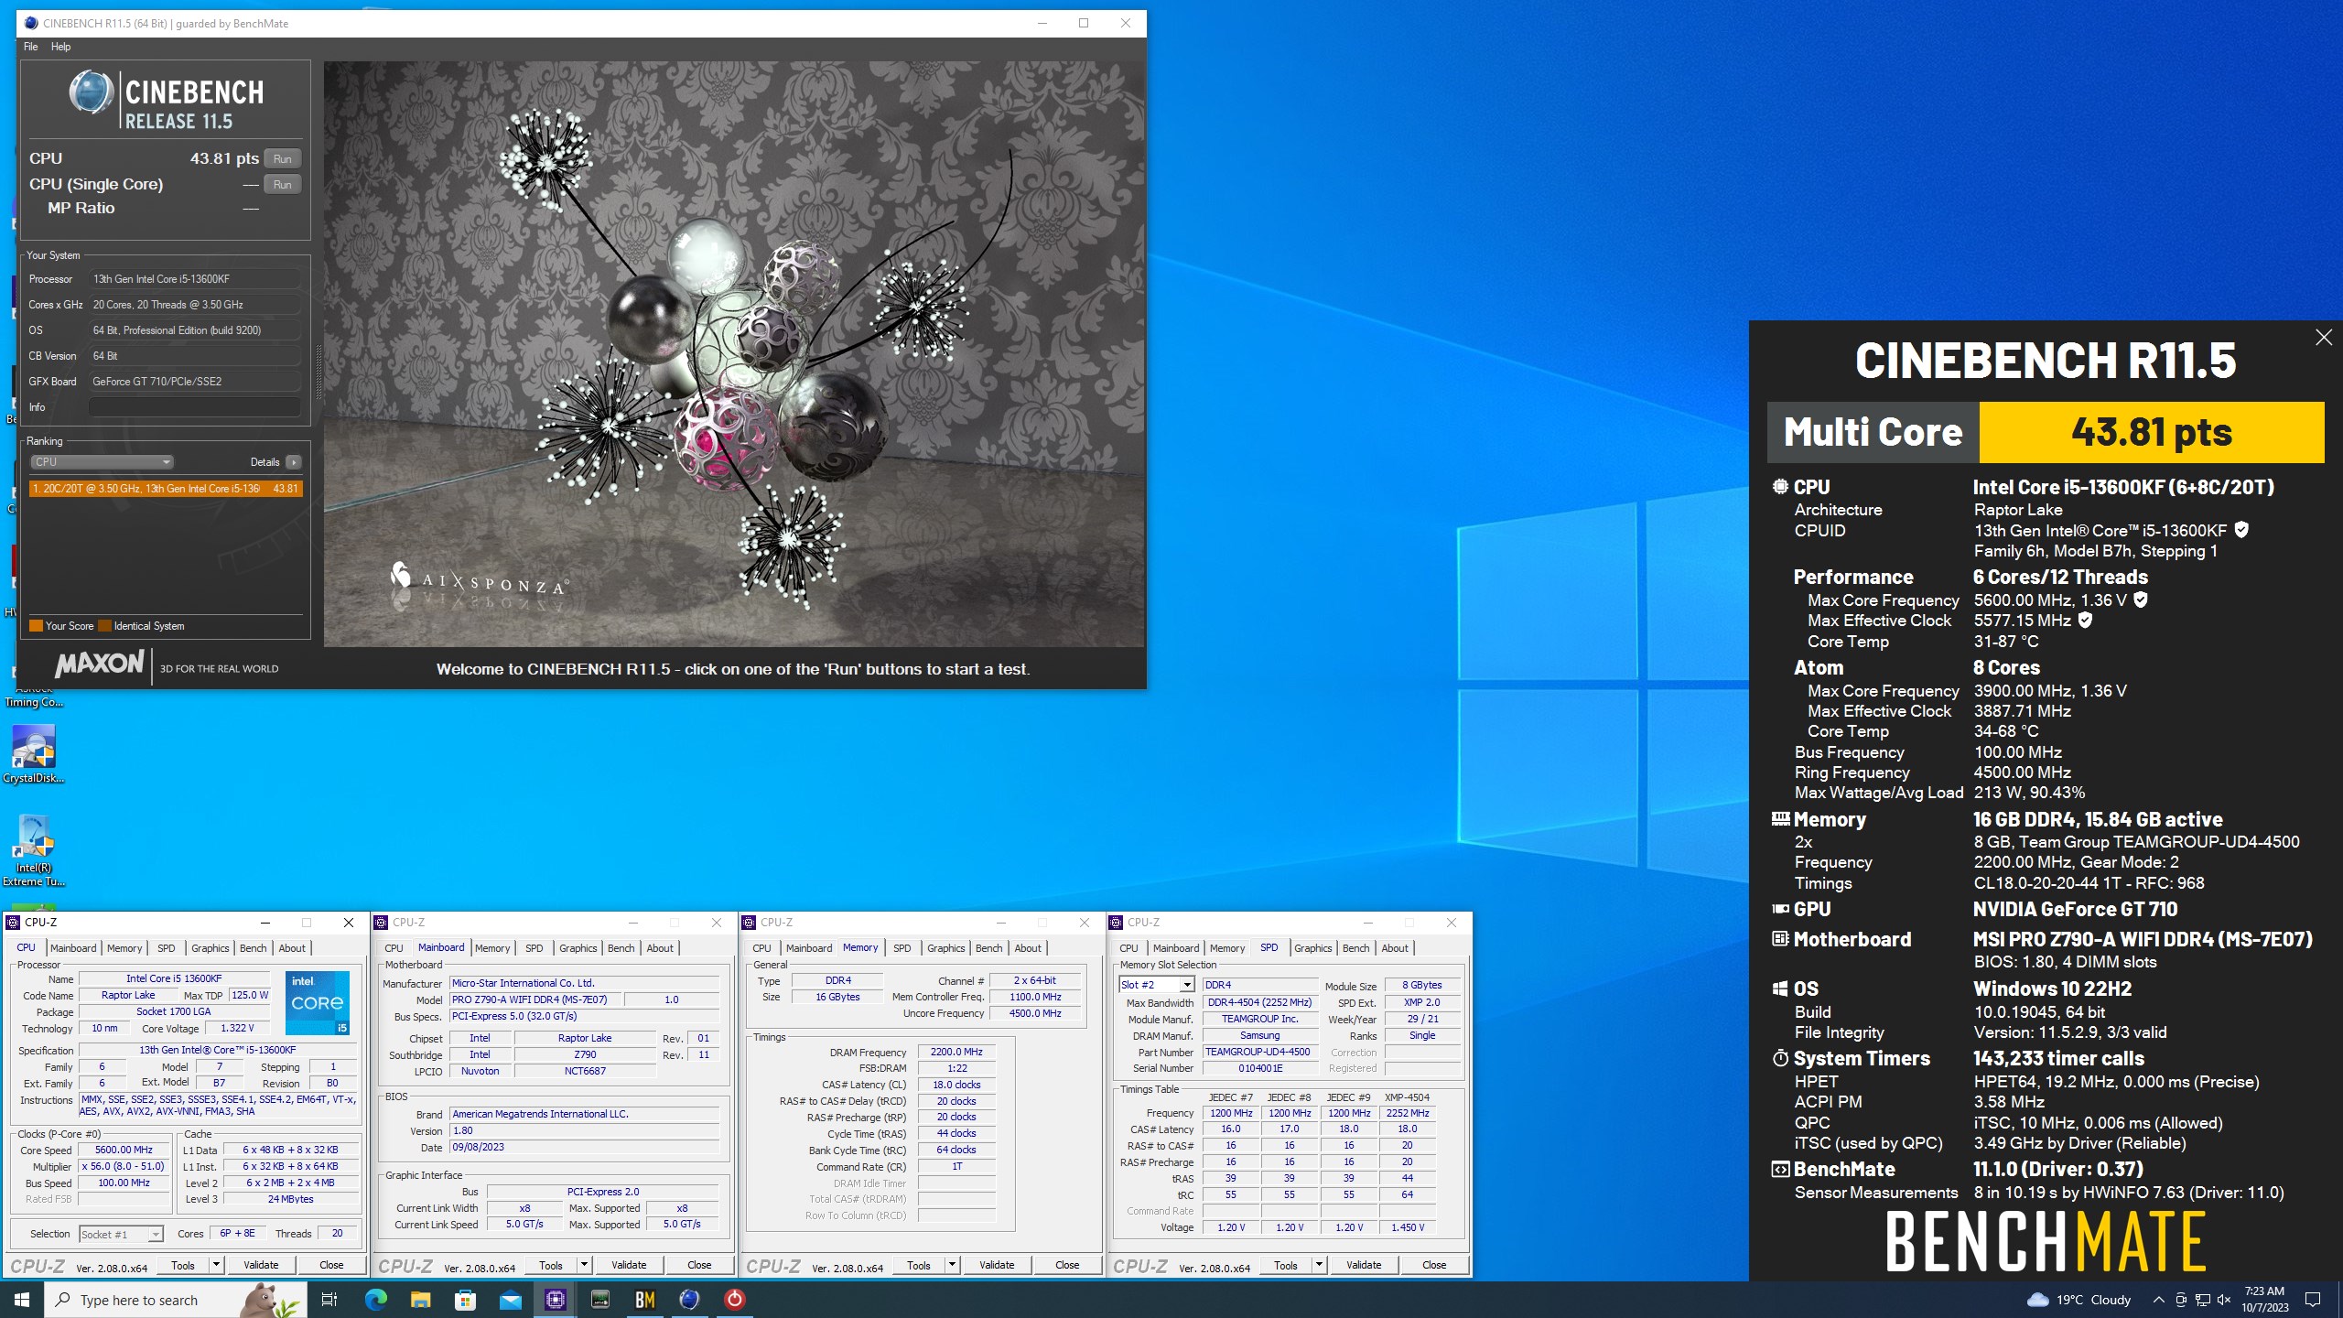
Task: Click Close in the CPU-Z Mainboard window
Action: coord(699,1265)
